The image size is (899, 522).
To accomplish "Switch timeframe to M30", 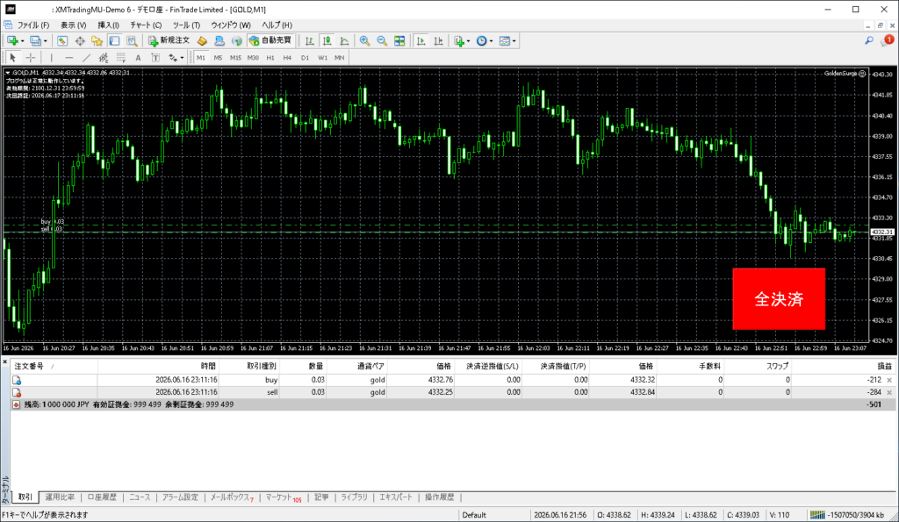I will (253, 58).
